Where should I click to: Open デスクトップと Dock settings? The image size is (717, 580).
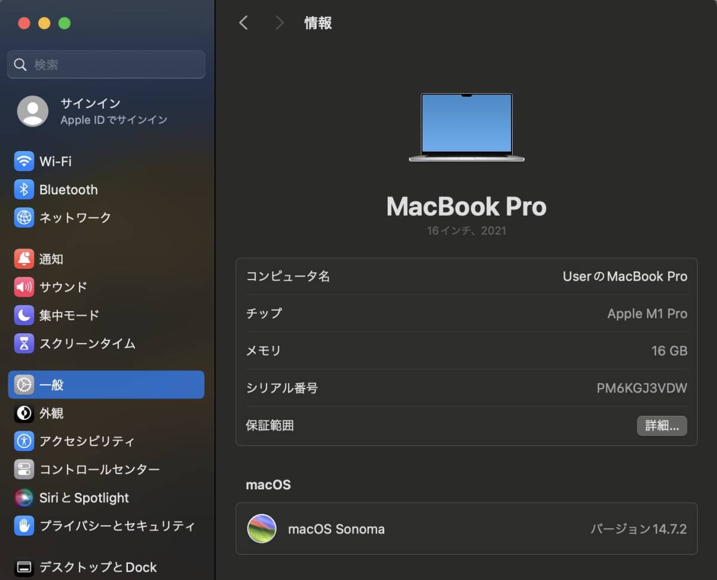tap(106, 567)
